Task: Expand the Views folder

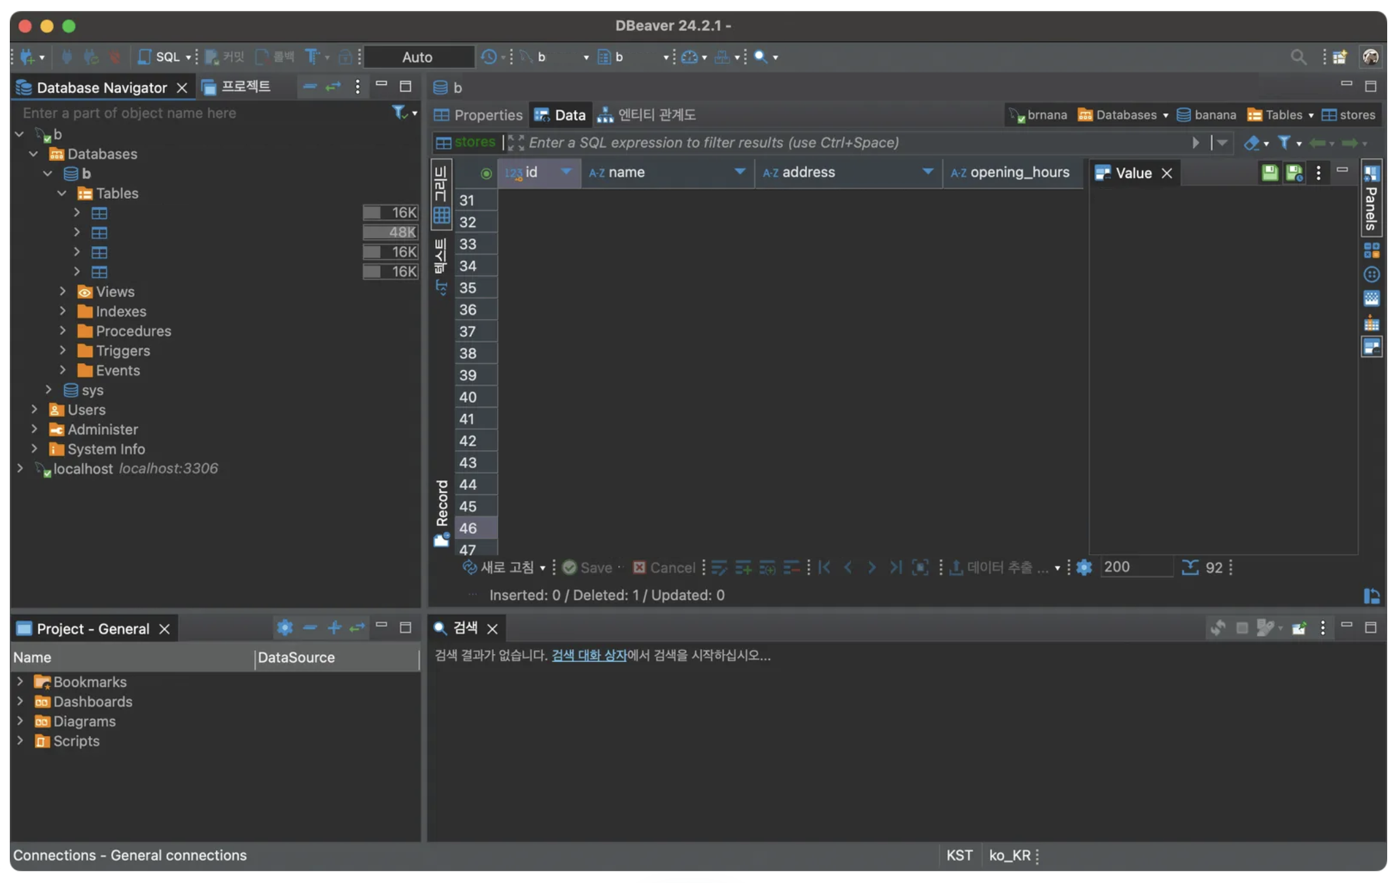Action: [63, 292]
